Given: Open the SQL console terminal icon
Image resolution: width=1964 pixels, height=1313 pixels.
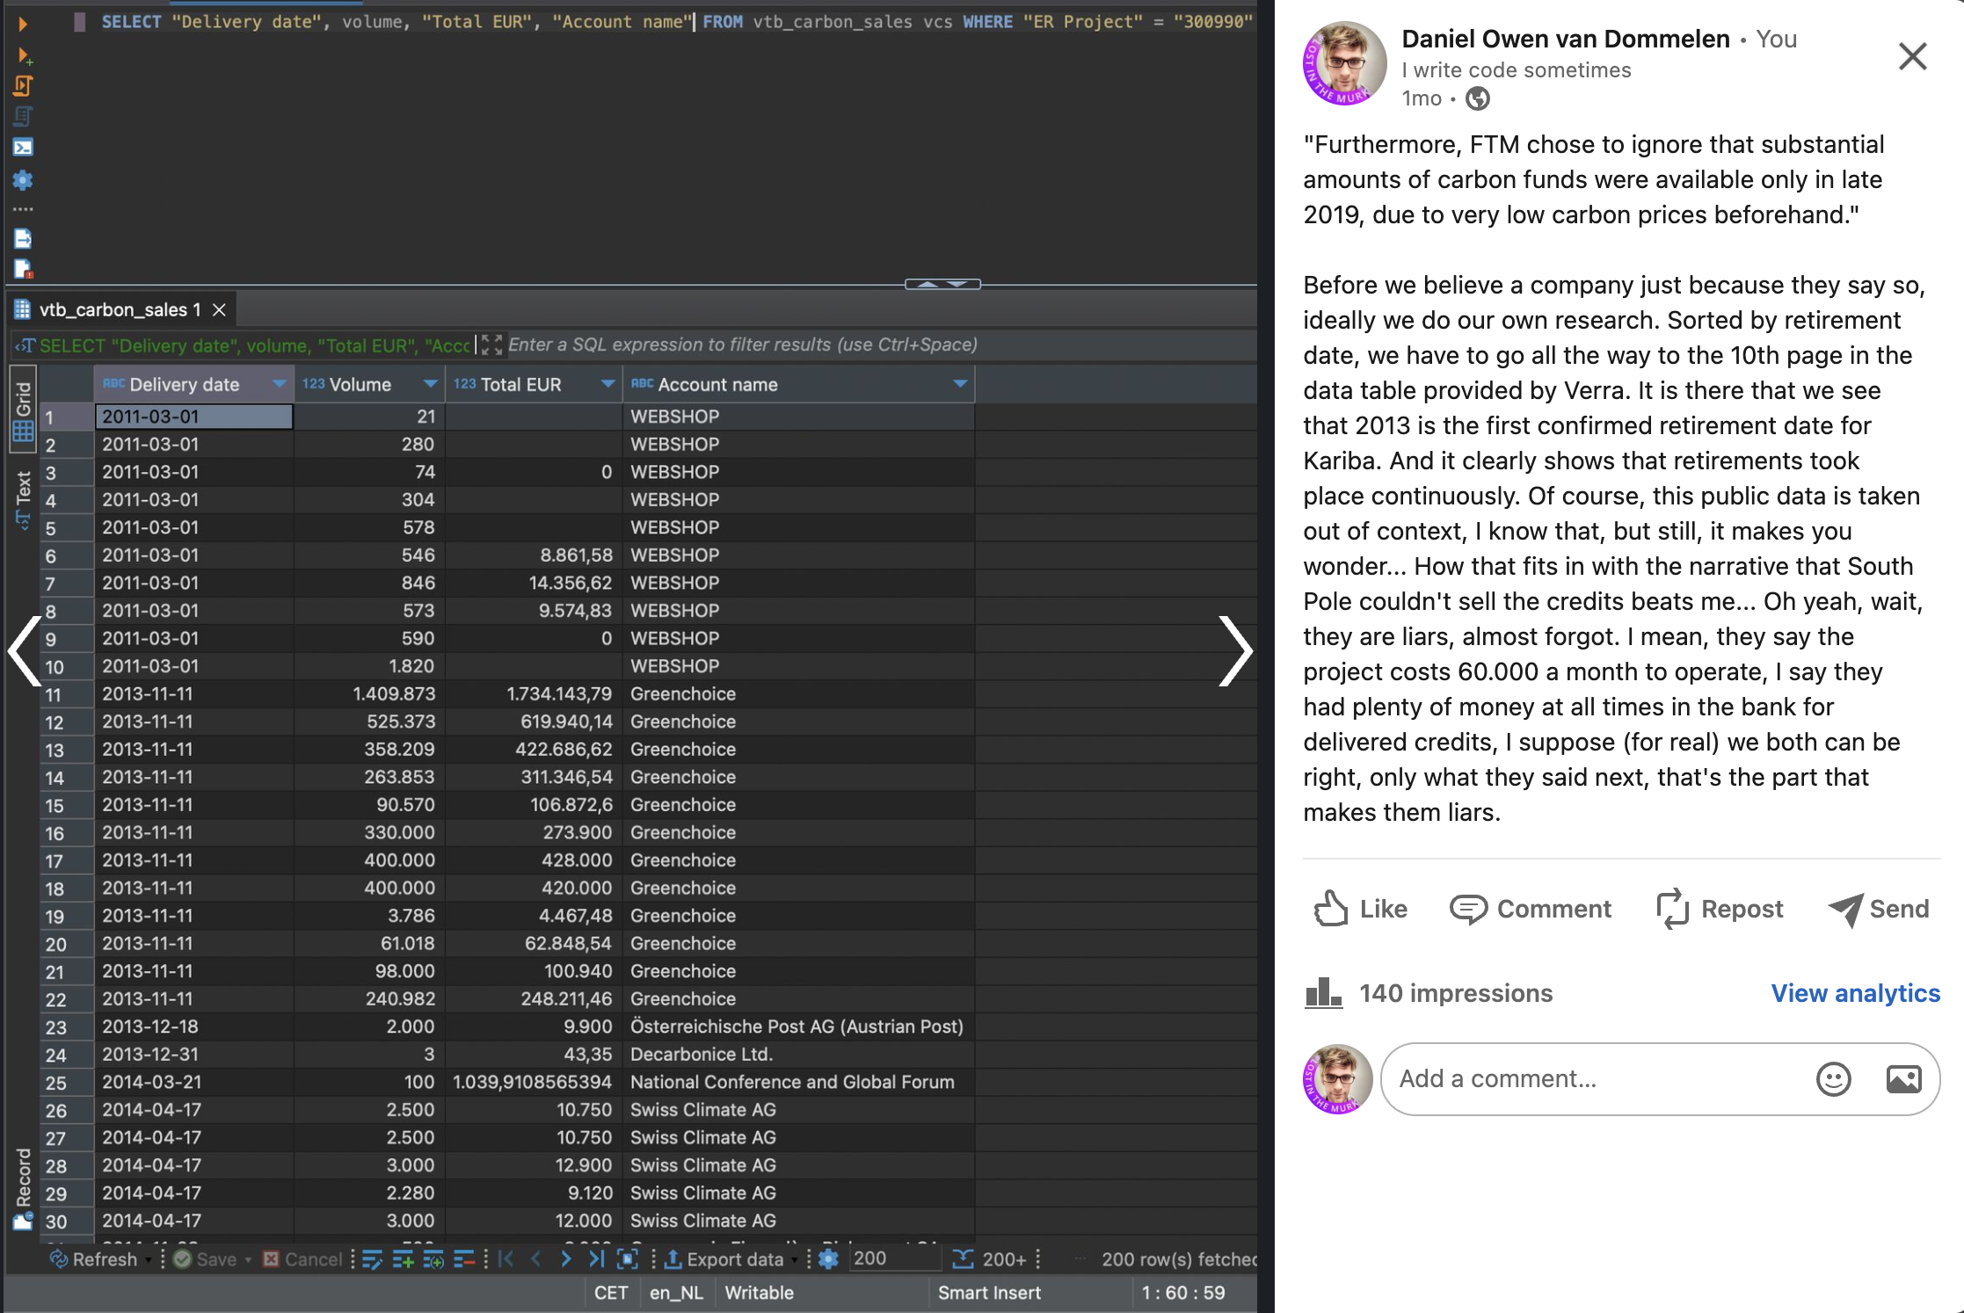Looking at the screenshot, I should [x=23, y=147].
